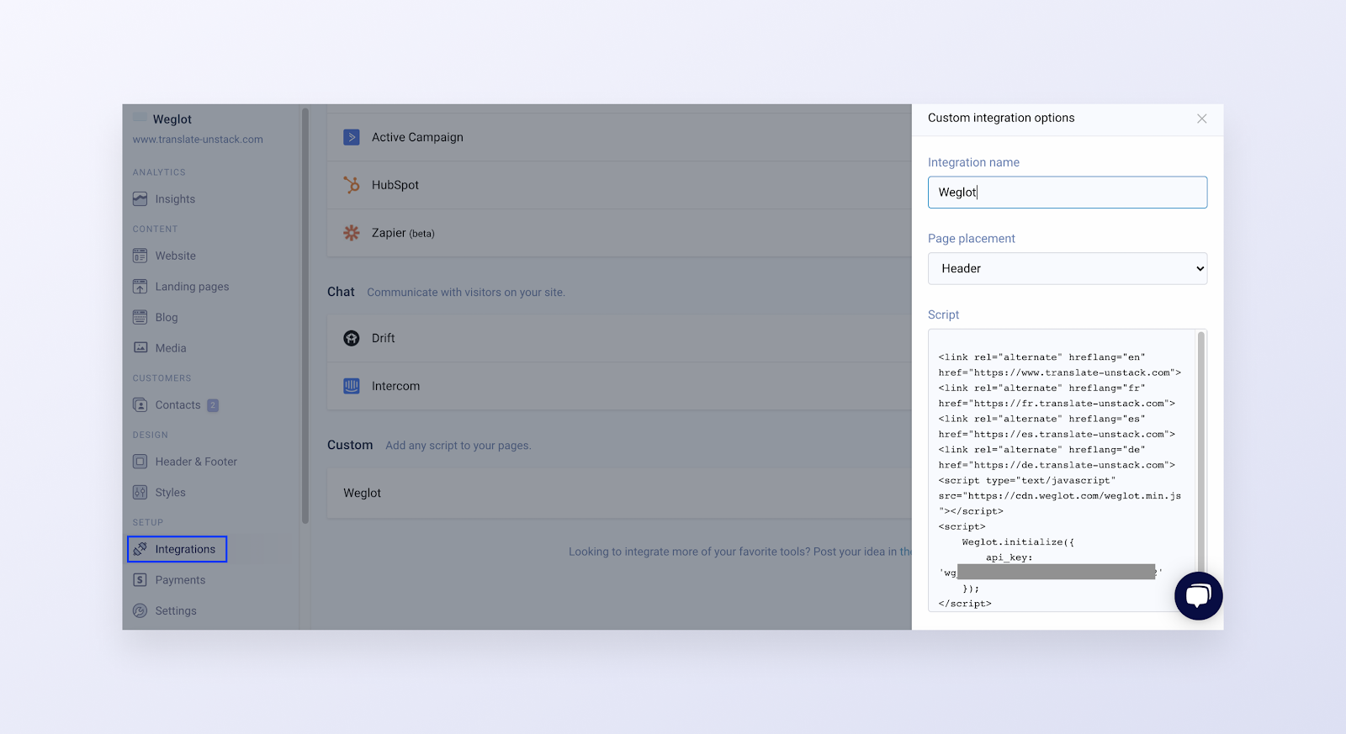The height and width of the screenshot is (734, 1346).
Task: Click the Active Campaign logo icon
Action: (x=352, y=137)
